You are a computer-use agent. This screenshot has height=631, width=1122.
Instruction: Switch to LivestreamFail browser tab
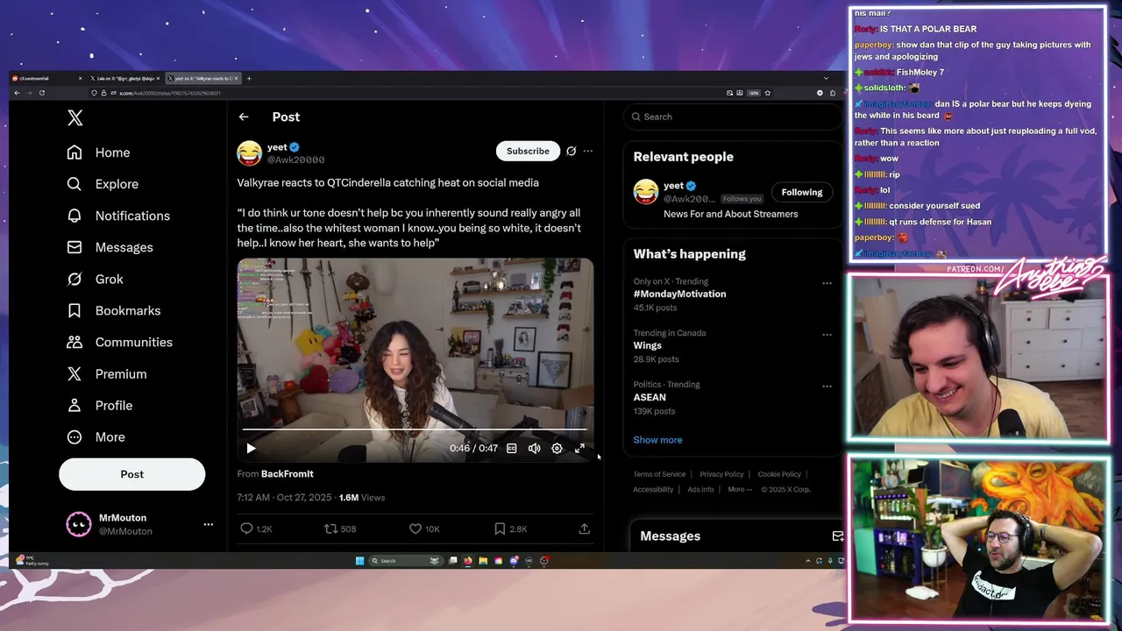(46, 78)
